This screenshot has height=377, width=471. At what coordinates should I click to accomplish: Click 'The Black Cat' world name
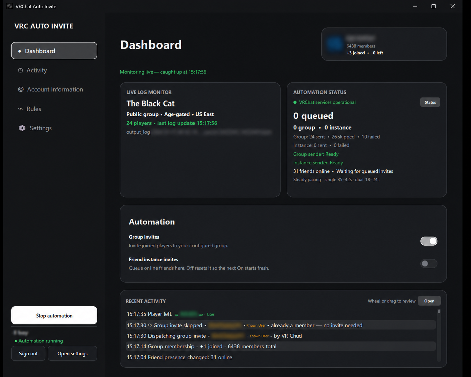pos(151,103)
